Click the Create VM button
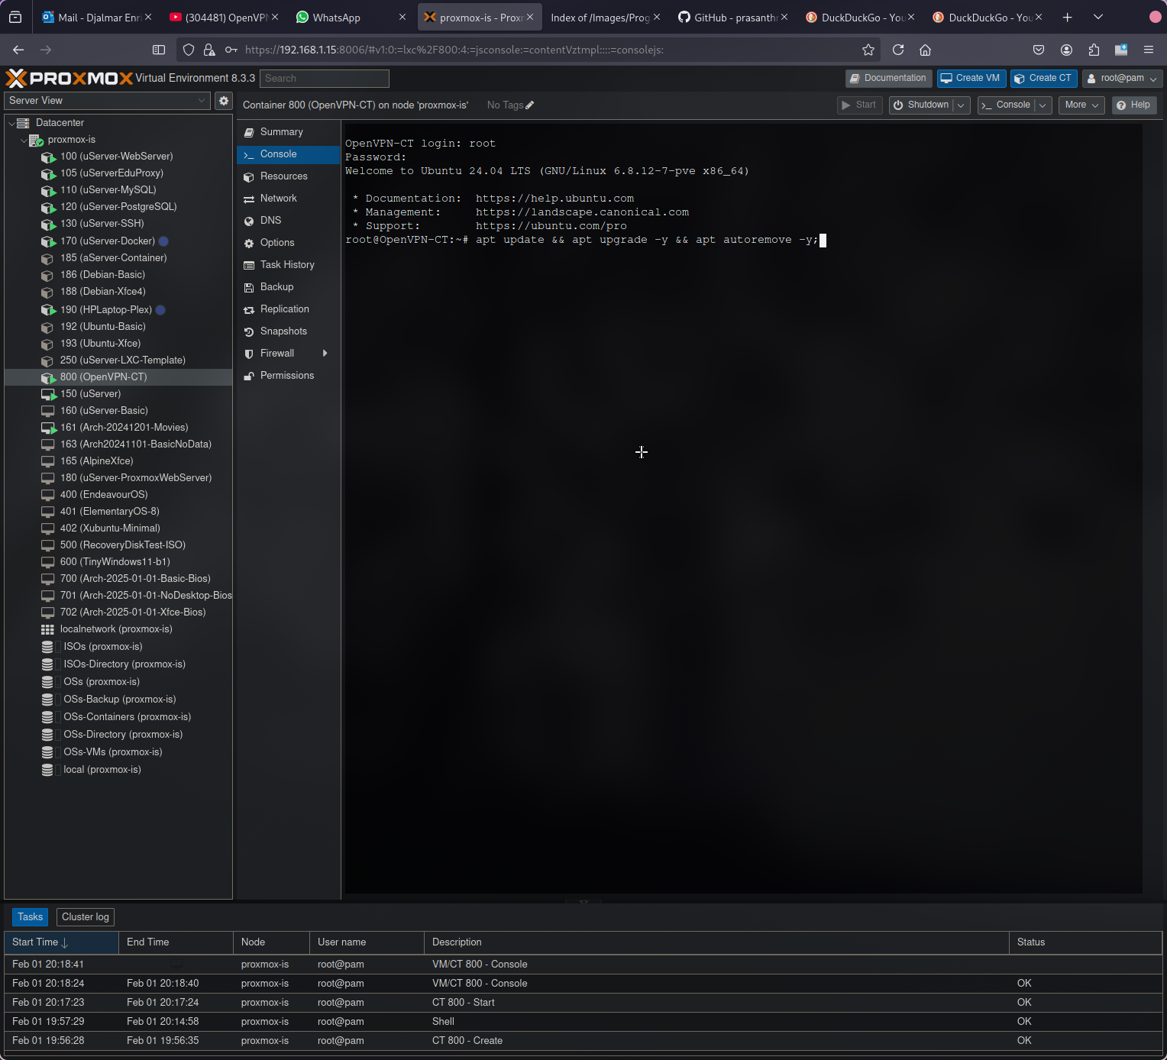Screen dimensions: 1167x1060 [970, 79]
